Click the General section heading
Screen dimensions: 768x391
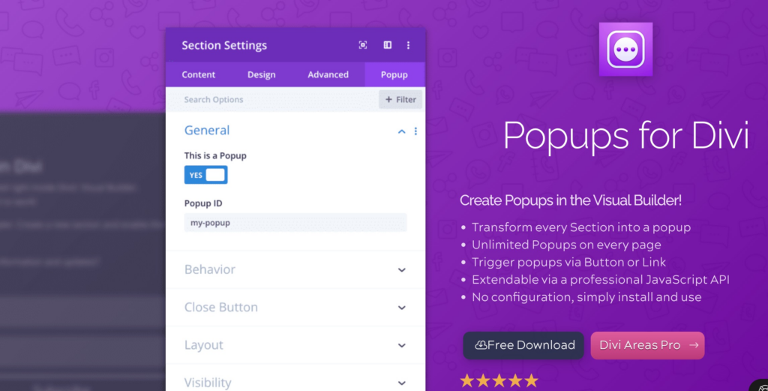tap(207, 131)
